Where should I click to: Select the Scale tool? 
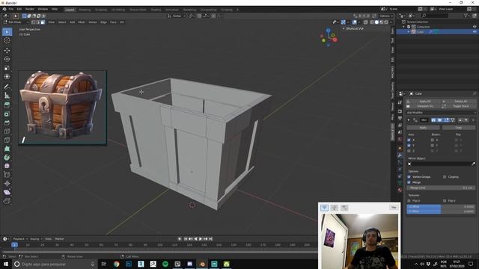pos(7,68)
